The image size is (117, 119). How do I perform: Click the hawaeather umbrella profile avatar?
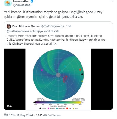tap(8, 3)
